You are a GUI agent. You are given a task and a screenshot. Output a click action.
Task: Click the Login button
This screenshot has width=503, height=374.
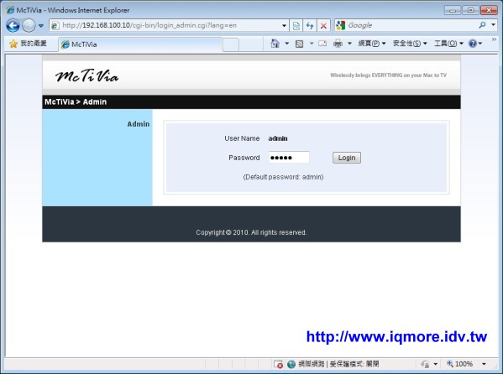347,158
